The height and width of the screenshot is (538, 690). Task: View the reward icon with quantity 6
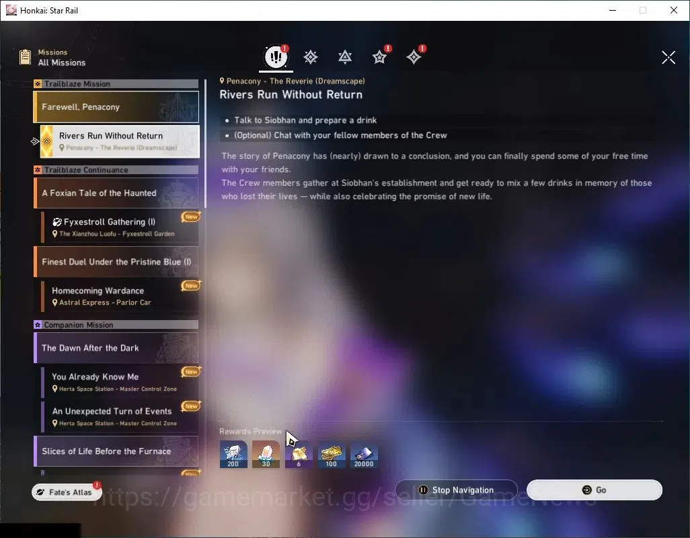[x=299, y=455]
